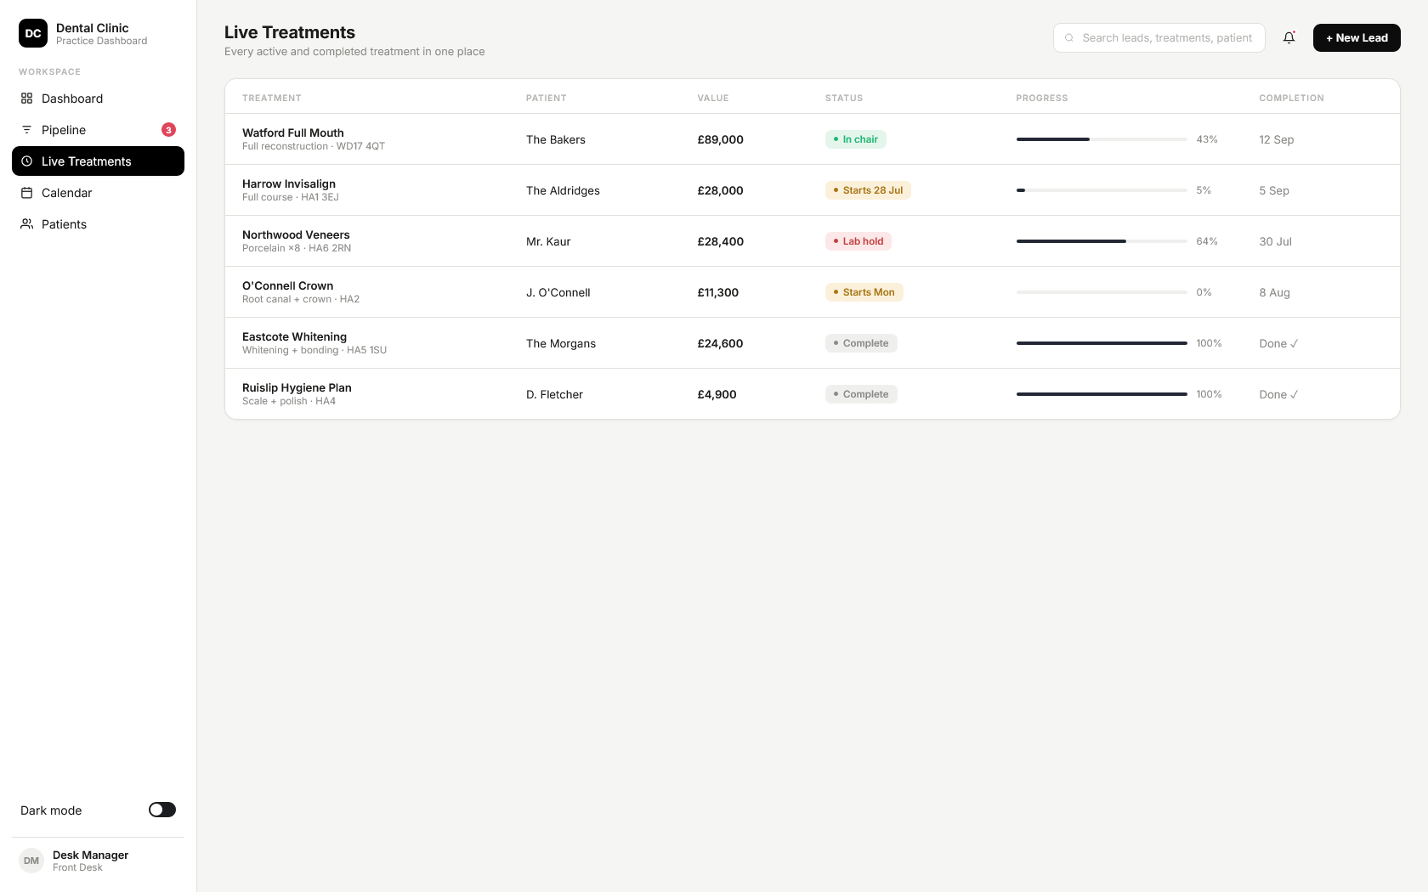Click the Harrow Invisalign progress bar
The height and width of the screenshot is (892, 1428).
point(1102,190)
